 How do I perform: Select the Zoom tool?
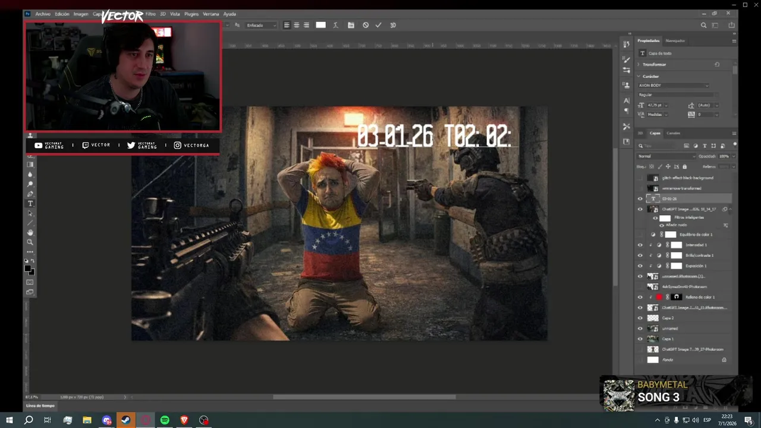click(x=30, y=242)
